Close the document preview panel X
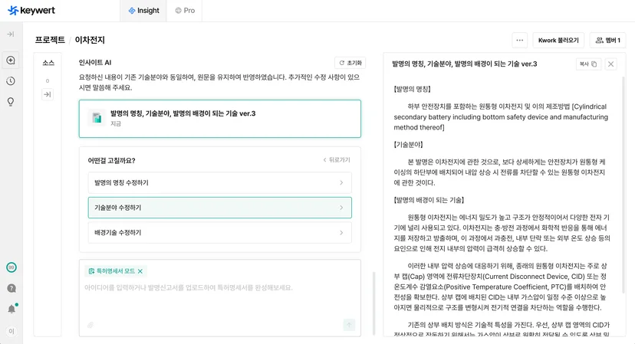Image resolution: width=635 pixels, height=344 pixels. click(x=611, y=64)
